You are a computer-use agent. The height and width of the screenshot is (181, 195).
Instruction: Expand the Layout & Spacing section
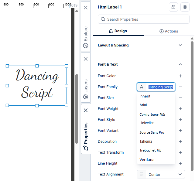180,45
